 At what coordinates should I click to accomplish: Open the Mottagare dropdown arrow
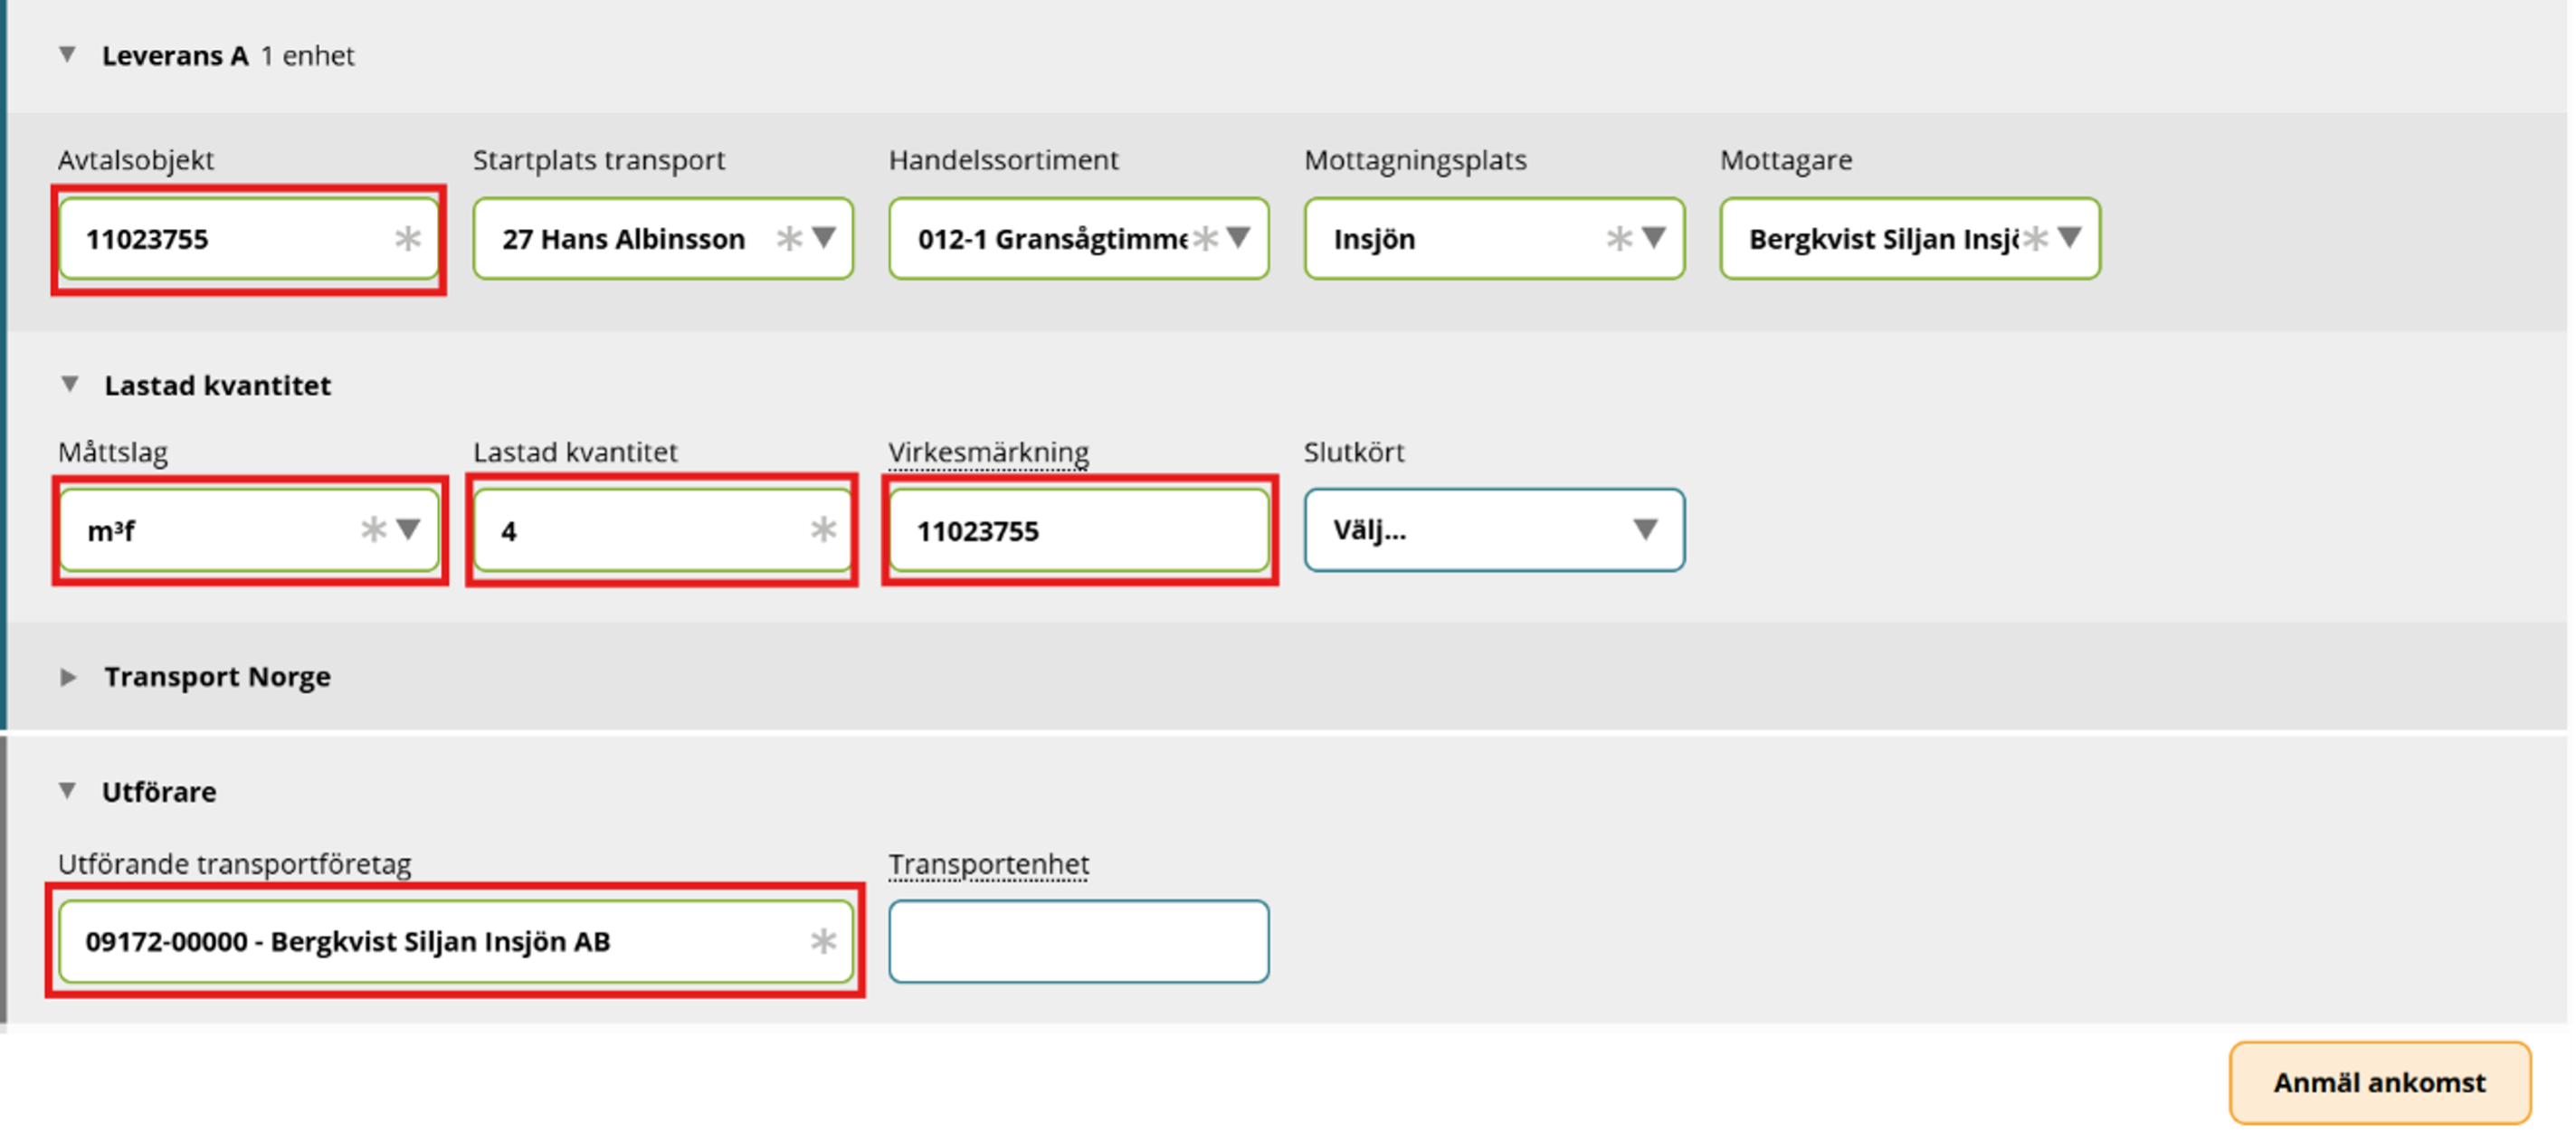tap(2070, 237)
